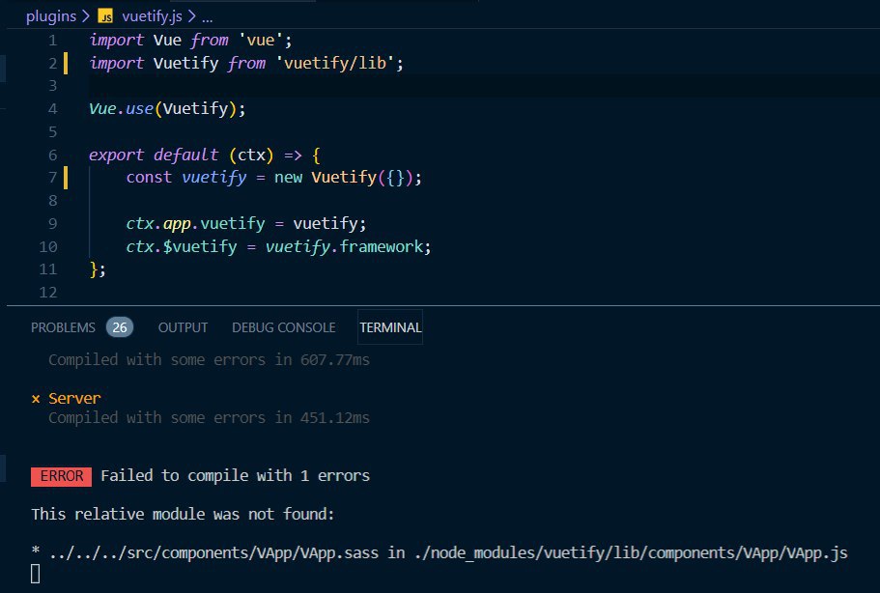Click the JS file icon in breadcrumb
880x593 pixels.
(105, 16)
